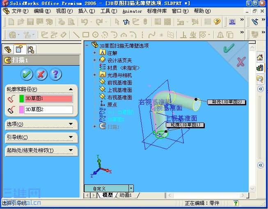
Task: Click the green OK checkmark in PropertyManager
Action: click(27, 74)
